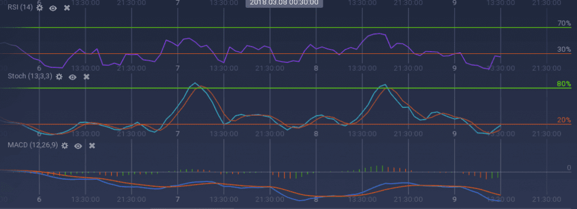This screenshot has height=209, width=577.
Task: Click the 2018.03.08 00:30:00 date tooltip
Action: coord(285,3)
